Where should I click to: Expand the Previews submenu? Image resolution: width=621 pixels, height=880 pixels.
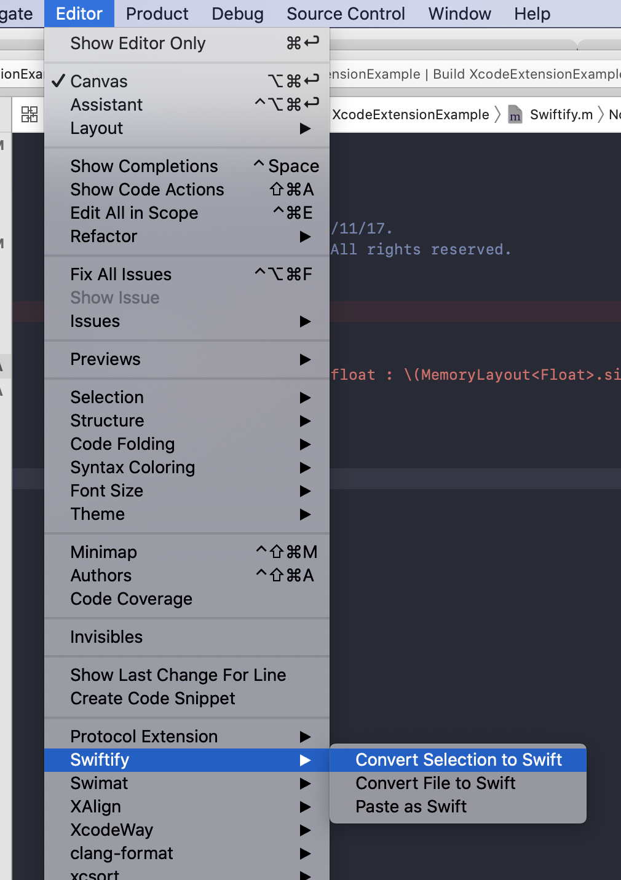(187, 359)
